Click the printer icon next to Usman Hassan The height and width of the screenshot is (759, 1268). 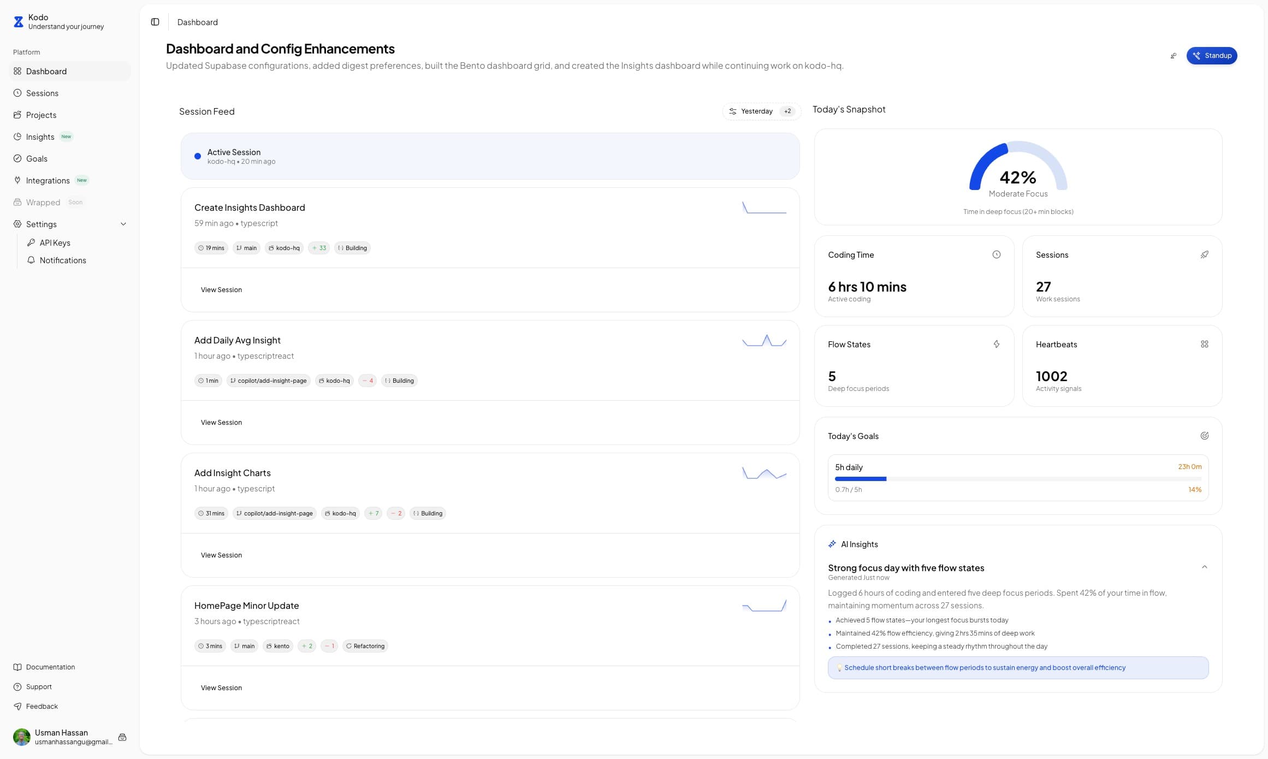coord(122,737)
